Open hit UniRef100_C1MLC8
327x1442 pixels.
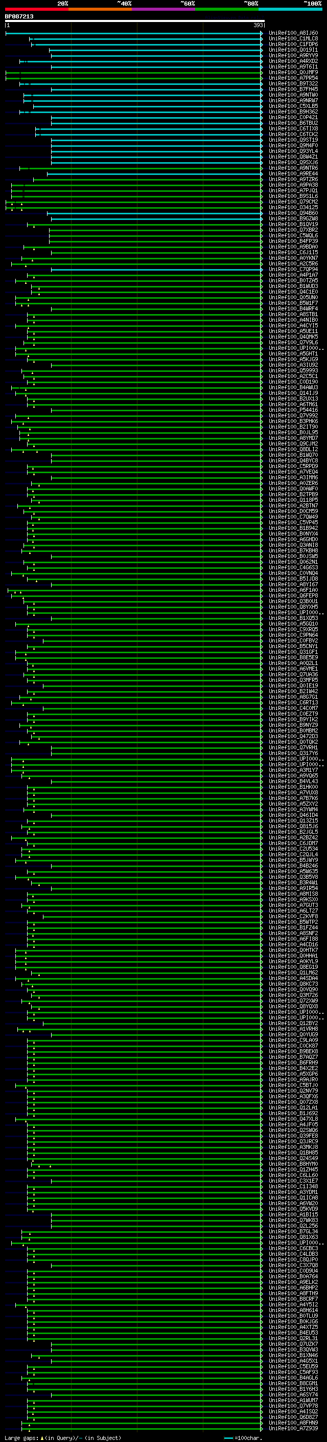tap(293, 39)
